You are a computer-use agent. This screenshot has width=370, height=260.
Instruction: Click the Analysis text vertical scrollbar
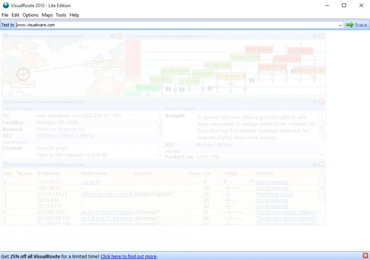[x=322, y=135]
